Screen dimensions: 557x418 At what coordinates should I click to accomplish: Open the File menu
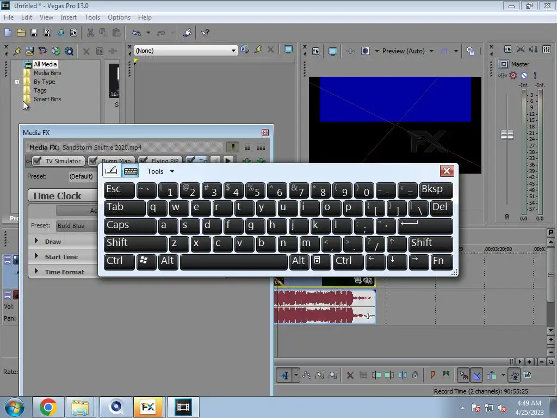(9, 17)
